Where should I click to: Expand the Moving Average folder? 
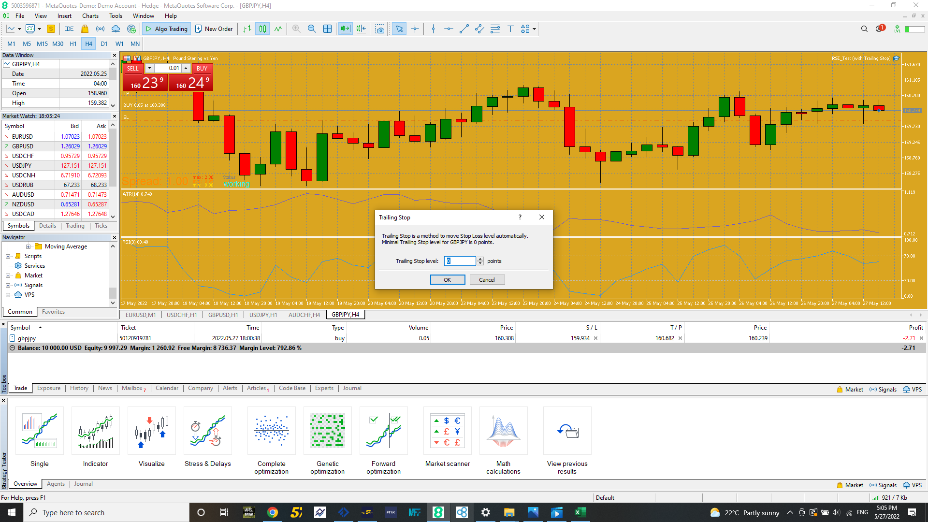[28, 246]
